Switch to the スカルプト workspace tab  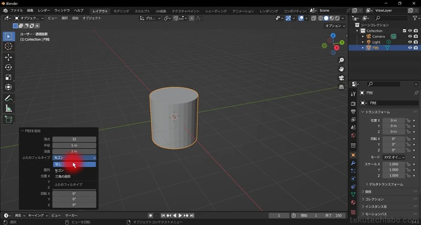click(142, 11)
